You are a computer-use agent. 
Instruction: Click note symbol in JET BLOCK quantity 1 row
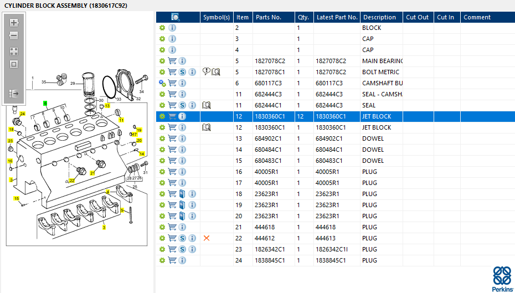(x=206, y=127)
